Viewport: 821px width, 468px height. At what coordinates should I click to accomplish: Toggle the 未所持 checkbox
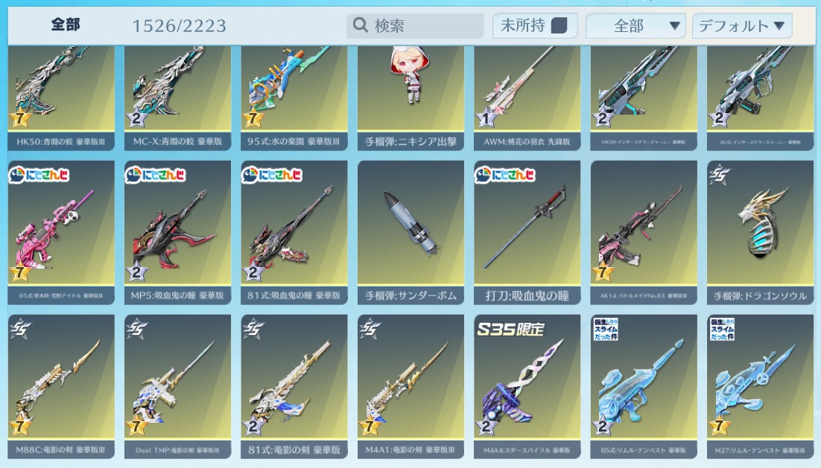coord(560,25)
